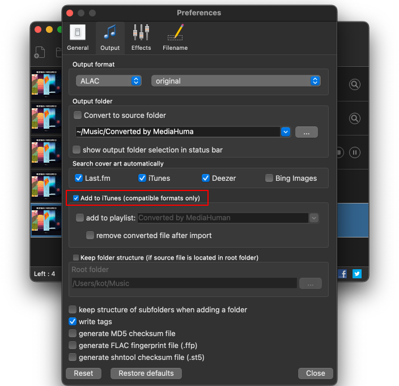Uncheck Deezer cover art source
The width and height of the screenshot is (399, 386).
tap(206, 178)
